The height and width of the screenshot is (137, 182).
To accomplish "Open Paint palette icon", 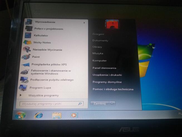I will point(26,57).
